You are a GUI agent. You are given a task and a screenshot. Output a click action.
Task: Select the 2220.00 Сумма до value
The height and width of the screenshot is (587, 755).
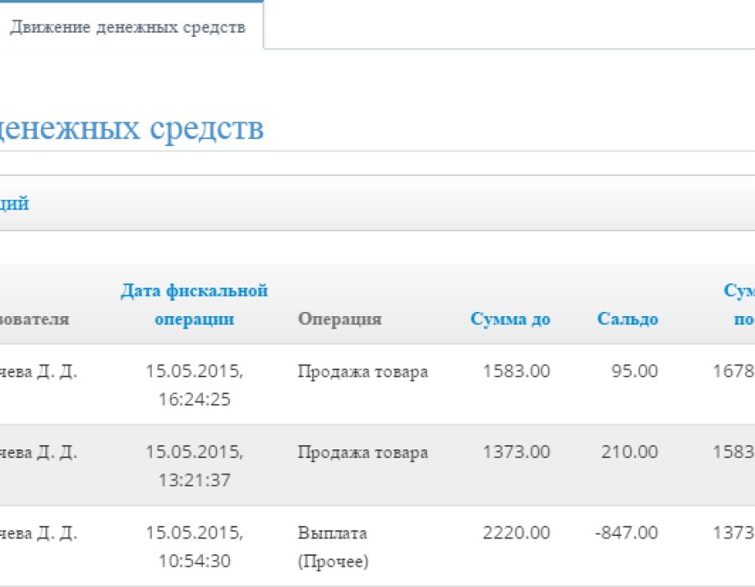(x=516, y=532)
